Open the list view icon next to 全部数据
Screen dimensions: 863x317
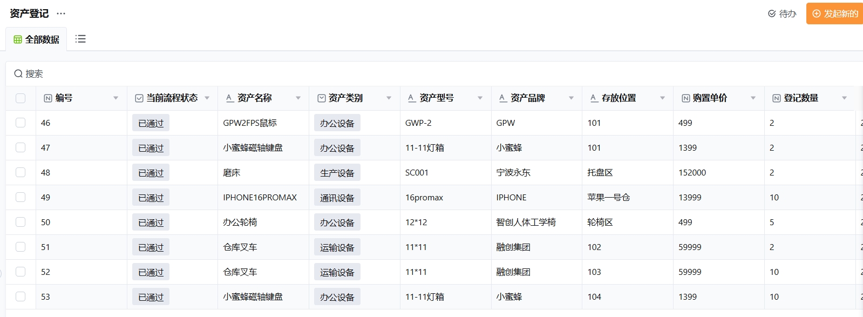(x=80, y=39)
